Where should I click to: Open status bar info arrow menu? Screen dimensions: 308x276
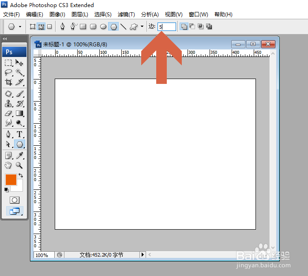point(143,254)
